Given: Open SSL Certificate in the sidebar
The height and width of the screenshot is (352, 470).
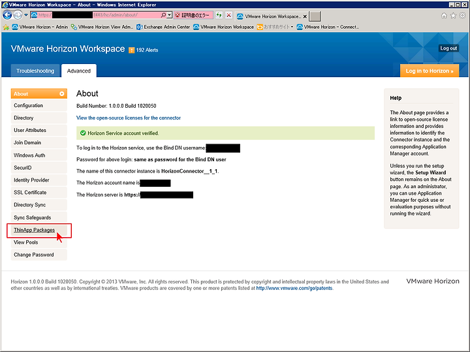Looking at the screenshot, I should pos(39,193).
